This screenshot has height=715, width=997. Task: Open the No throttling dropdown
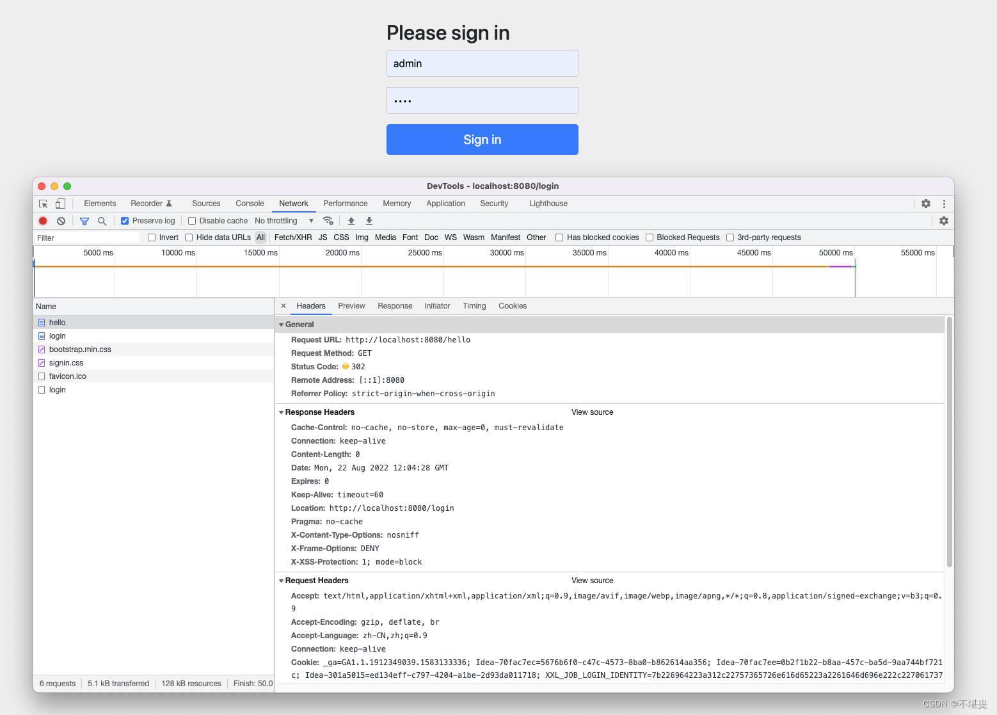tap(284, 221)
